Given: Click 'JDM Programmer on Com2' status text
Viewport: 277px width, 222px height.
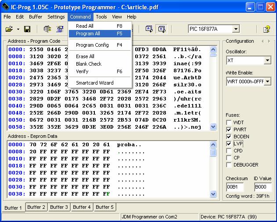Looking at the screenshot, I should (149, 217).
